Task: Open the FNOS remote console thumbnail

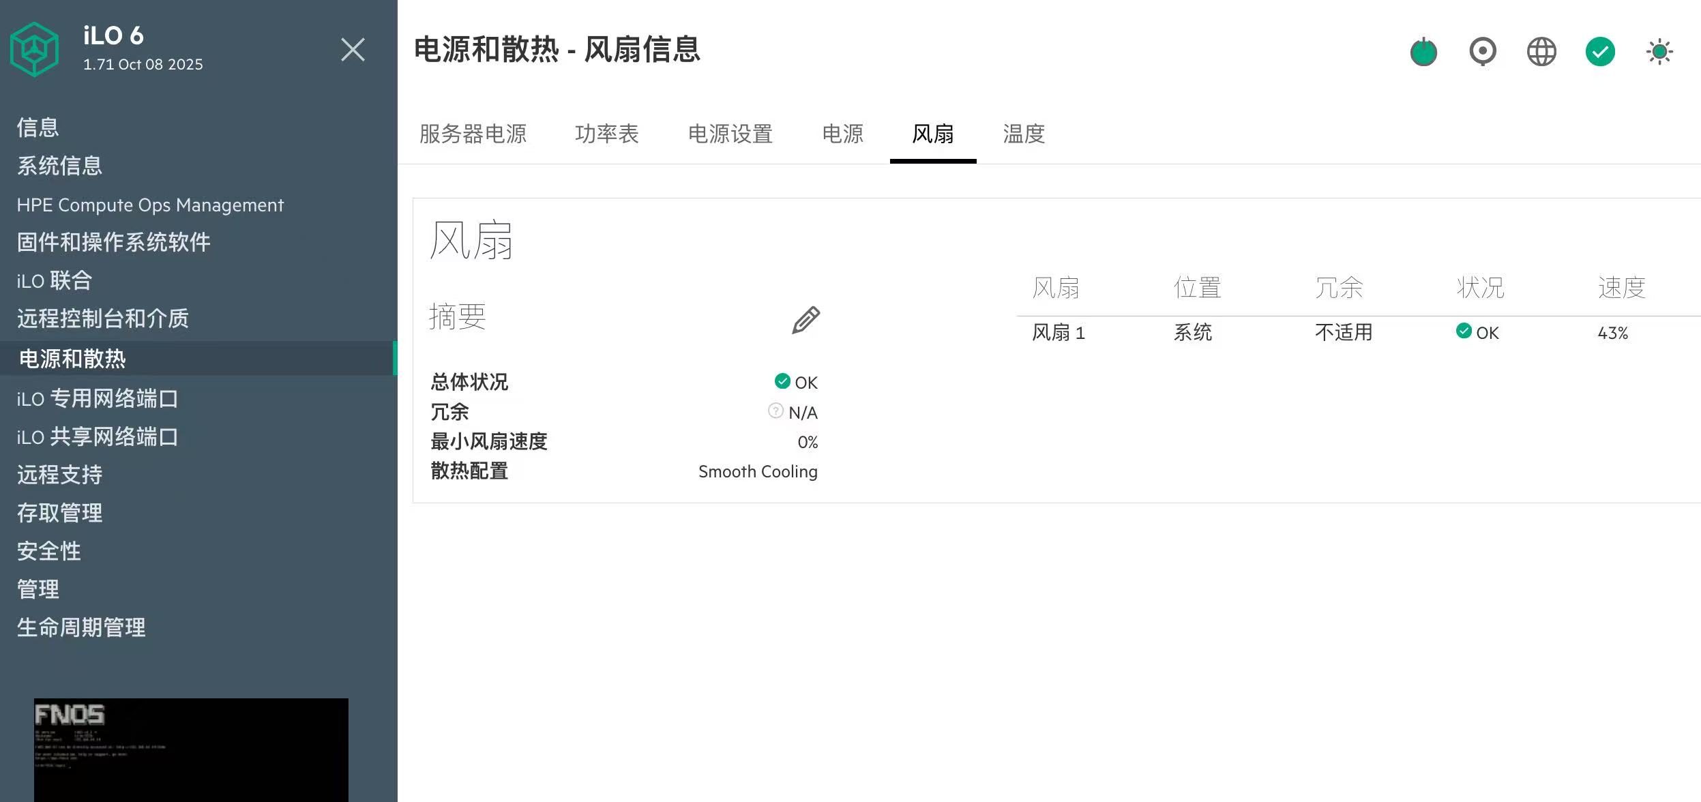Action: click(191, 749)
